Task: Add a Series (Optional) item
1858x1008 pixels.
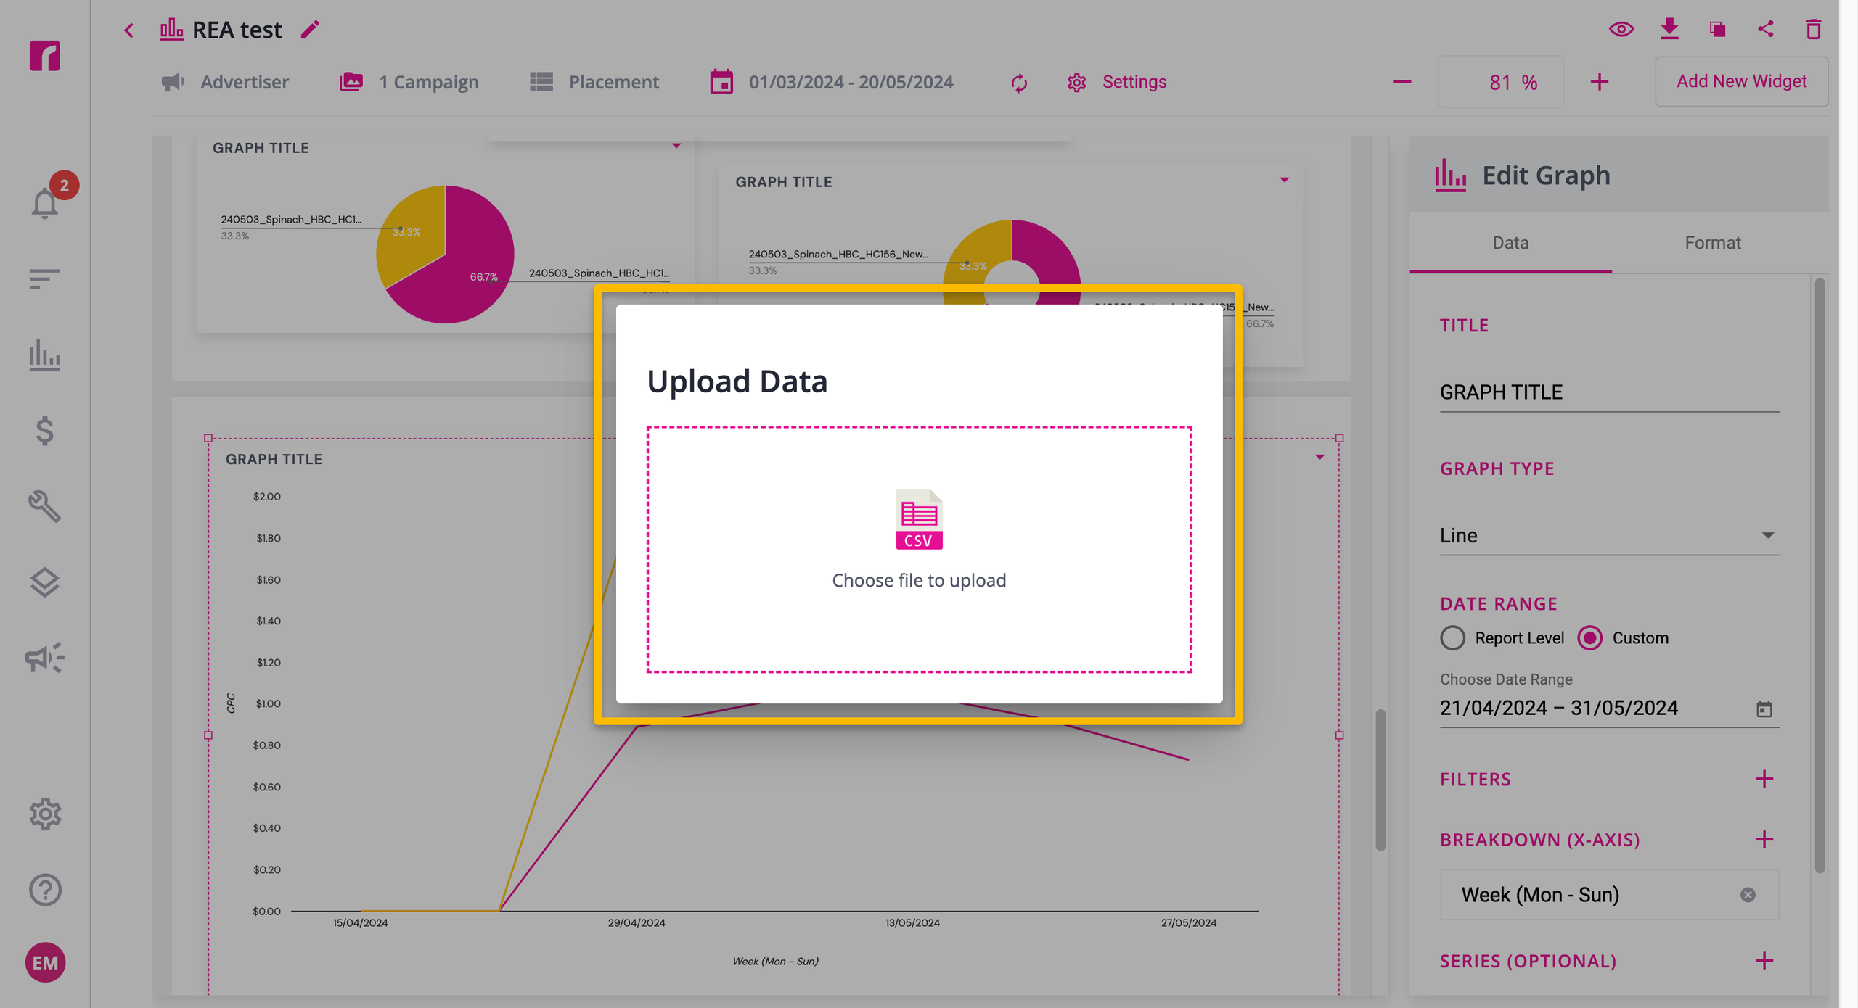Action: [x=1764, y=961]
